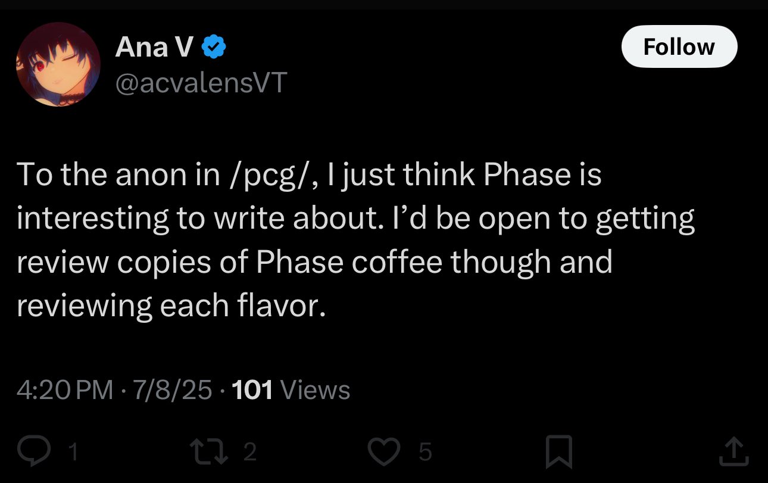Click the tweet text mentioning /pcg/
768x483 pixels.
tap(309, 176)
